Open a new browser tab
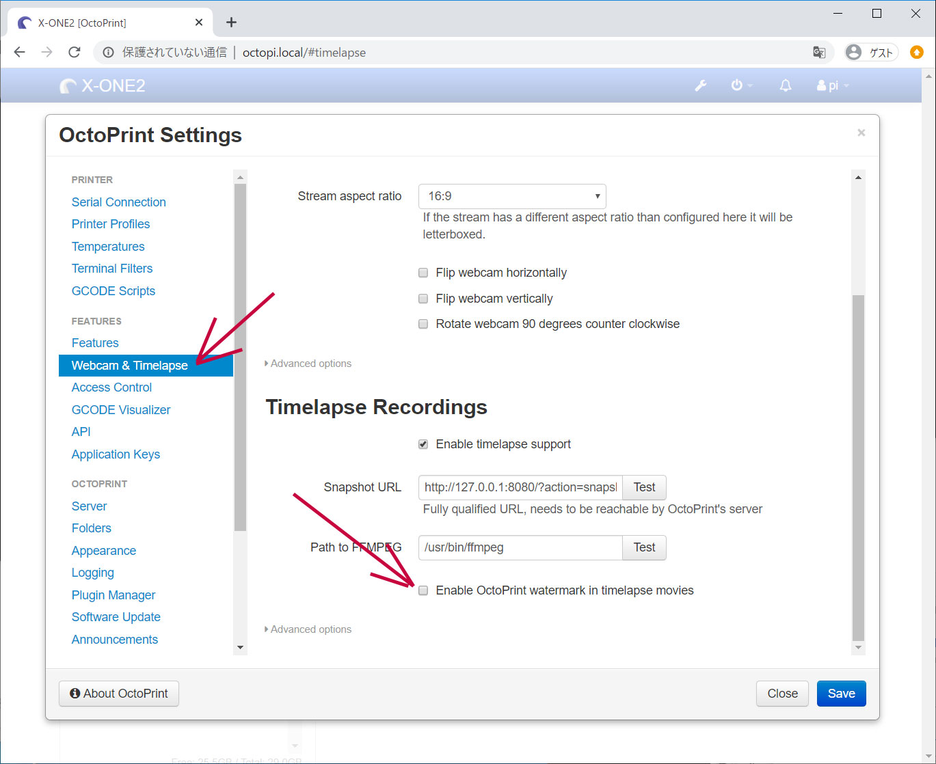Viewport: 936px width, 764px height. (231, 23)
